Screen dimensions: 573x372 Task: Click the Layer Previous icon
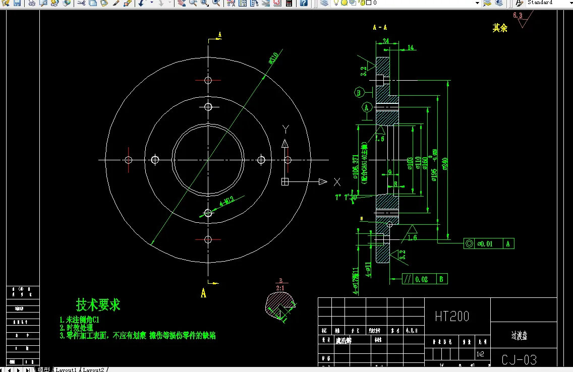[499, 3]
